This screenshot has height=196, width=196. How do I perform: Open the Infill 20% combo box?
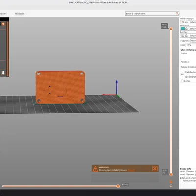191,45
